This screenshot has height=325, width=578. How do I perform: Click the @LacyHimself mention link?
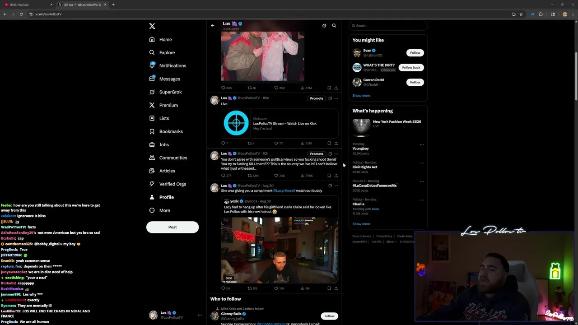(284, 191)
